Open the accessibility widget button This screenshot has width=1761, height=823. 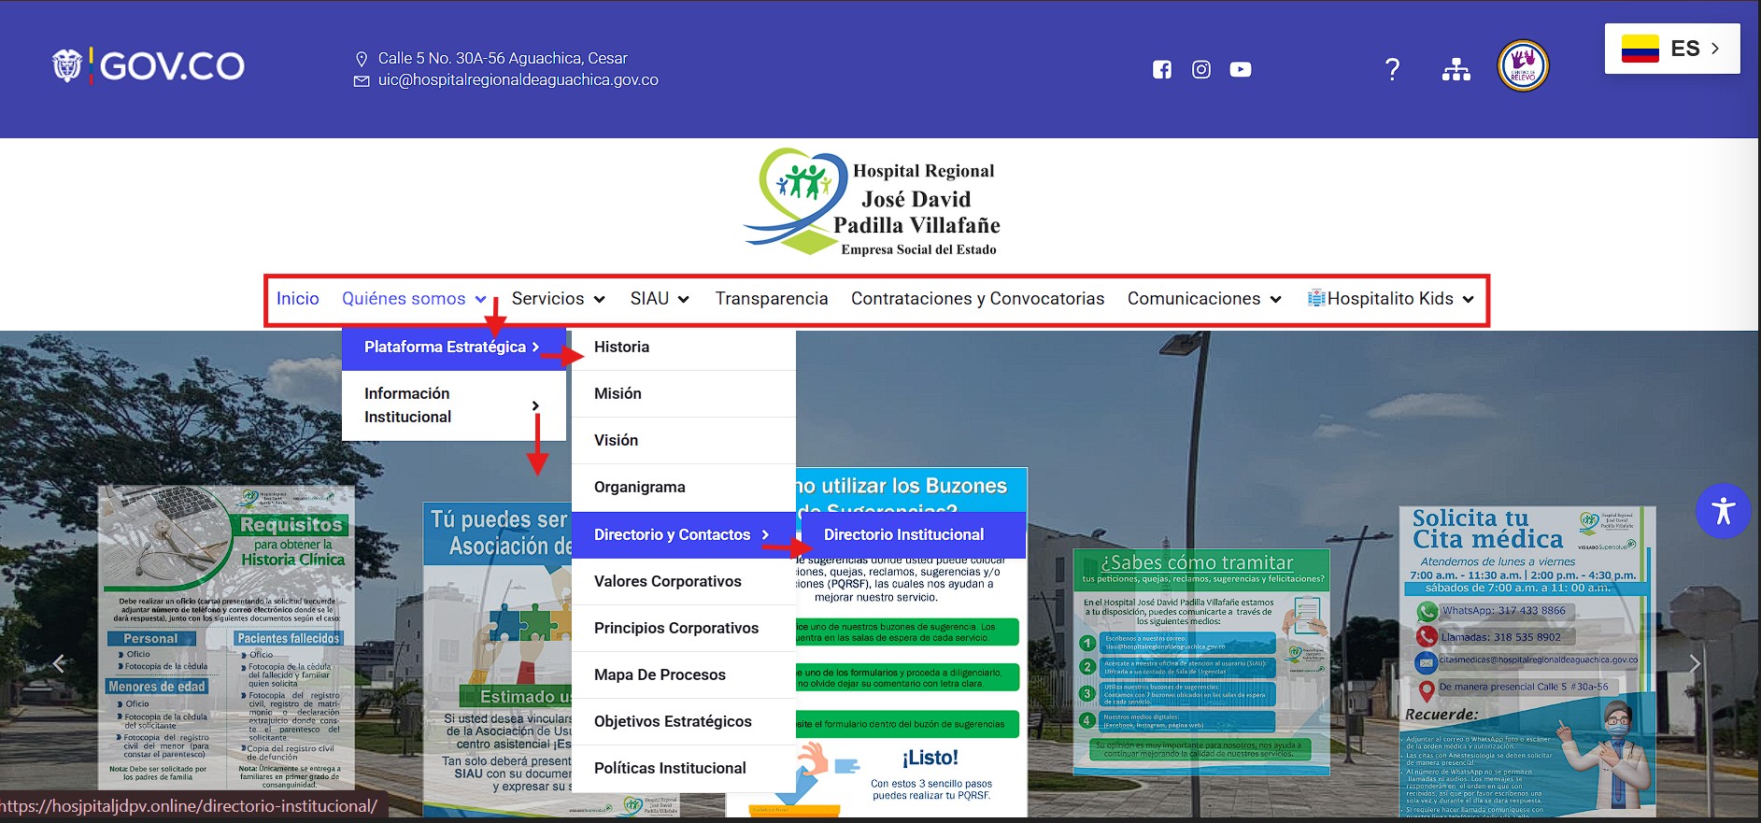[1723, 511]
